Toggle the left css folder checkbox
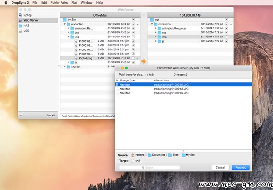The image size is (273, 190). pos(133,32)
